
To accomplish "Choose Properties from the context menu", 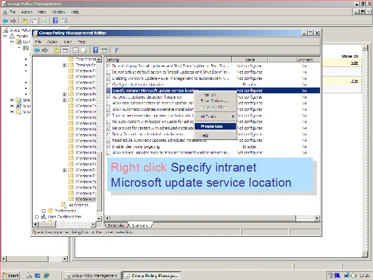I will pos(215,126).
